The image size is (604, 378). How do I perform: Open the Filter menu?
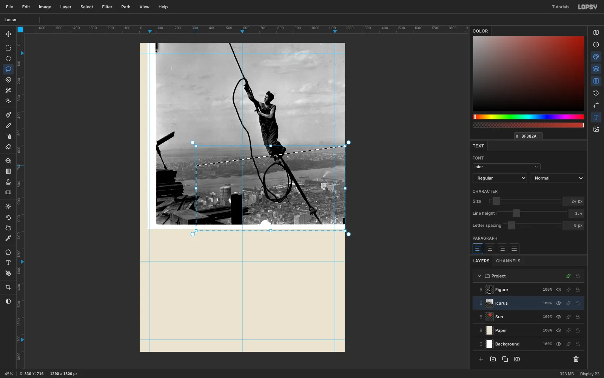(x=107, y=7)
